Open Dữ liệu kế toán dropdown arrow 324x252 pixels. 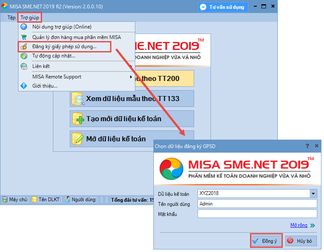click(x=313, y=193)
